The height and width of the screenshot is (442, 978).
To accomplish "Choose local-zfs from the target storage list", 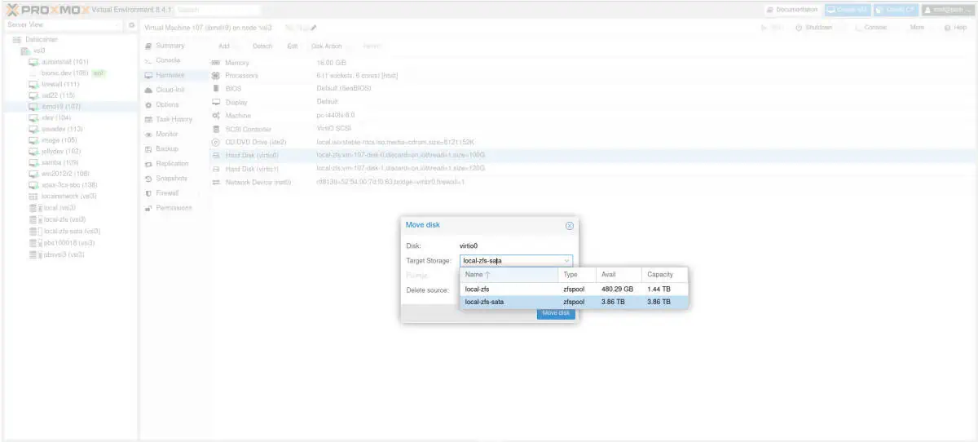I will click(x=477, y=289).
